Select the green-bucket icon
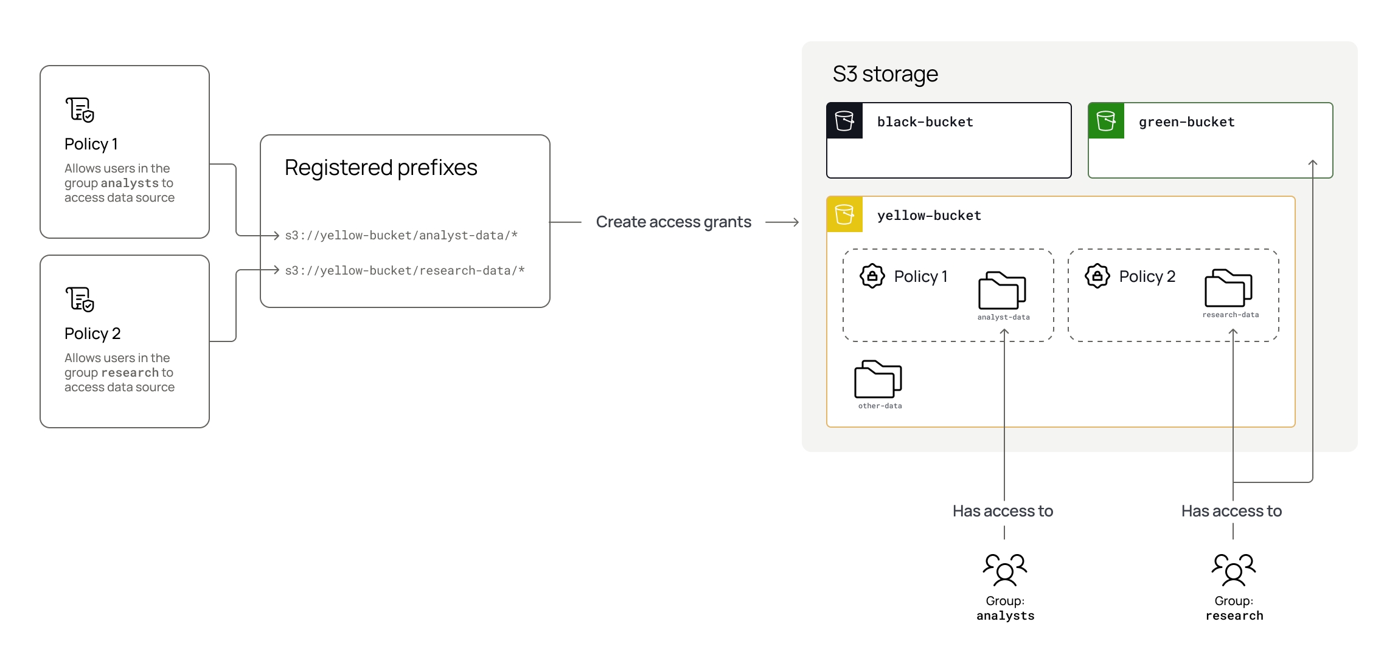 point(1106,121)
